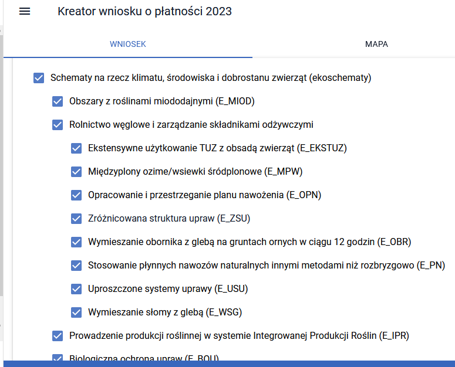The width and height of the screenshot is (455, 367).
Task: Uncheck Biologiczna ochrona upraw checkbox
Action: (x=58, y=358)
